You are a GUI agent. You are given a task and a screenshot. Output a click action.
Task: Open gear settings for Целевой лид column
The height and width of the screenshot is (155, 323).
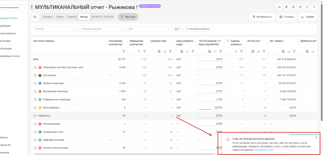159,52
